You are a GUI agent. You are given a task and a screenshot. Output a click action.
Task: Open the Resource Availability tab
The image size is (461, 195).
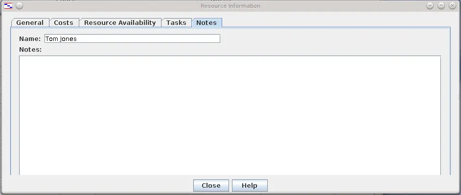120,23
